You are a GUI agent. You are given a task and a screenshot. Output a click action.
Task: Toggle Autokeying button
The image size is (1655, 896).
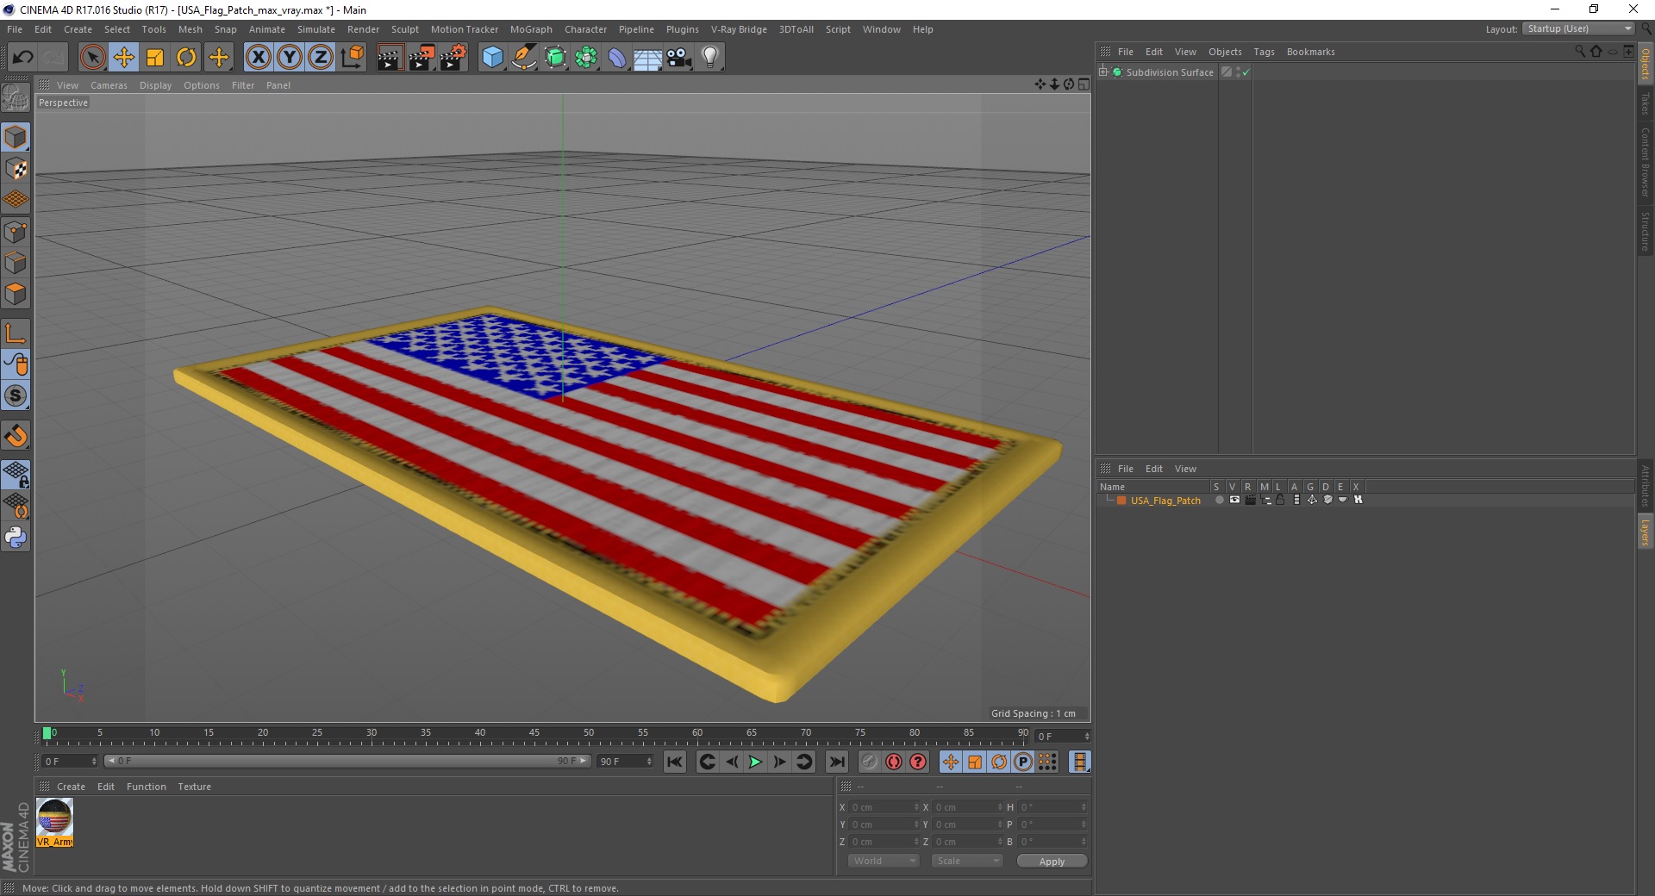coord(894,762)
